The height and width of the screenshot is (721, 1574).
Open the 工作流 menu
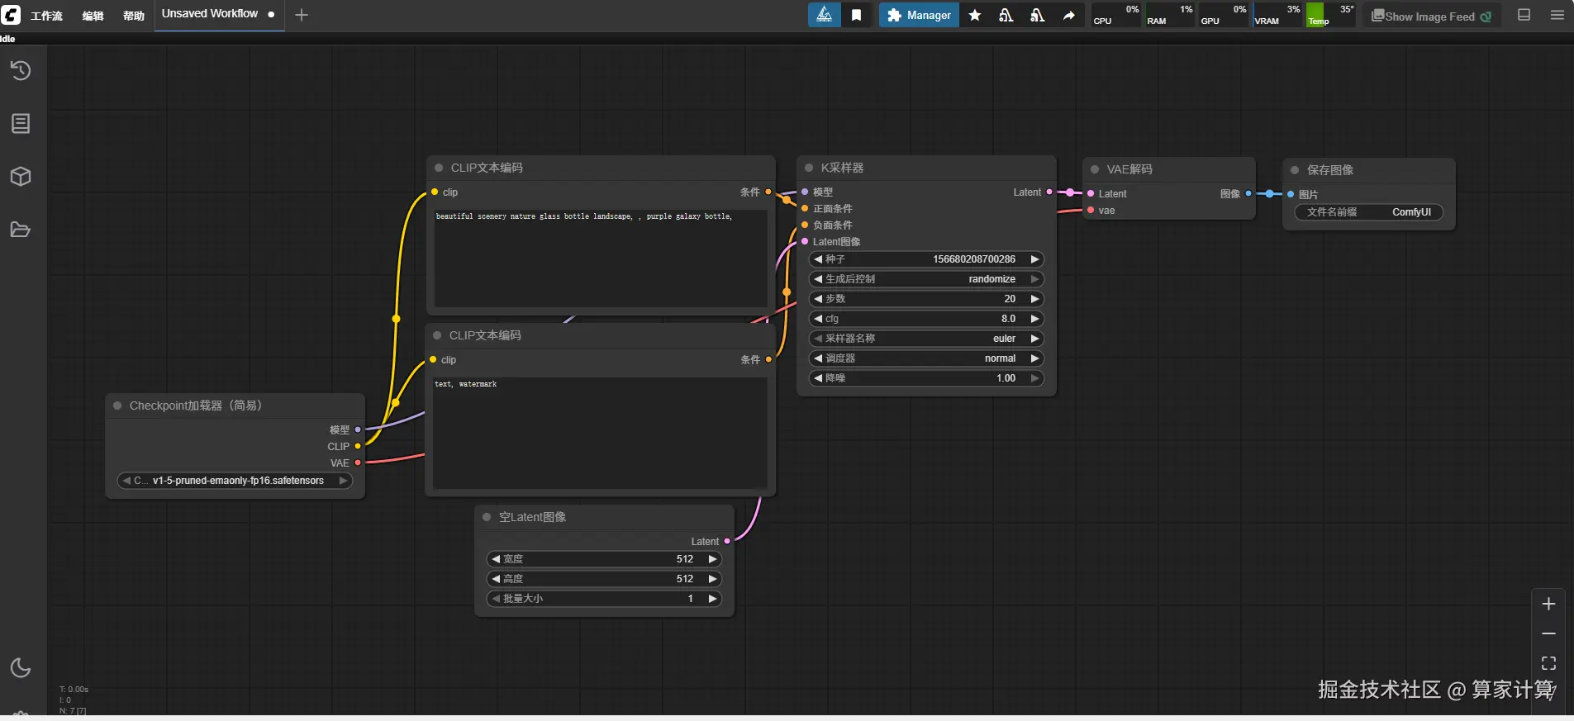click(x=46, y=16)
